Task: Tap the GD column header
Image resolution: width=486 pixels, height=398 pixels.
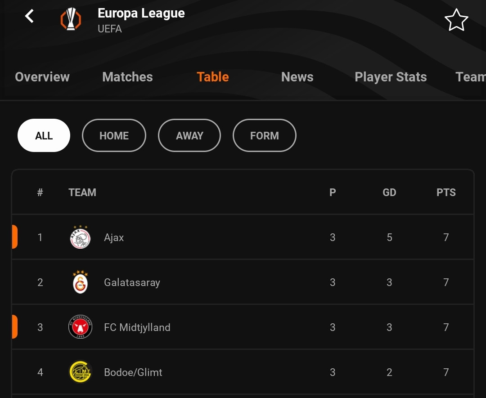Action: click(x=389, y=192)
